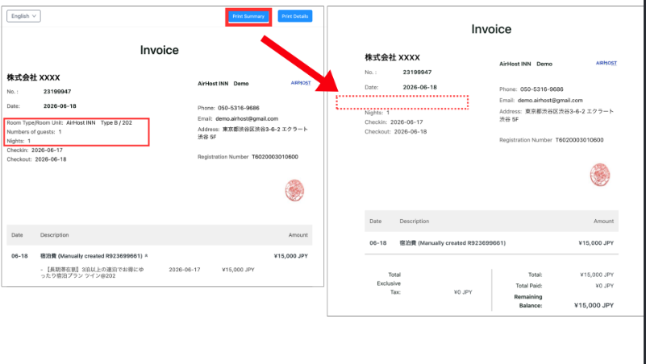Select AirHost INN Demo on the invoice page
The height and width of the screenshot is (364, 646).
point(223,84)
